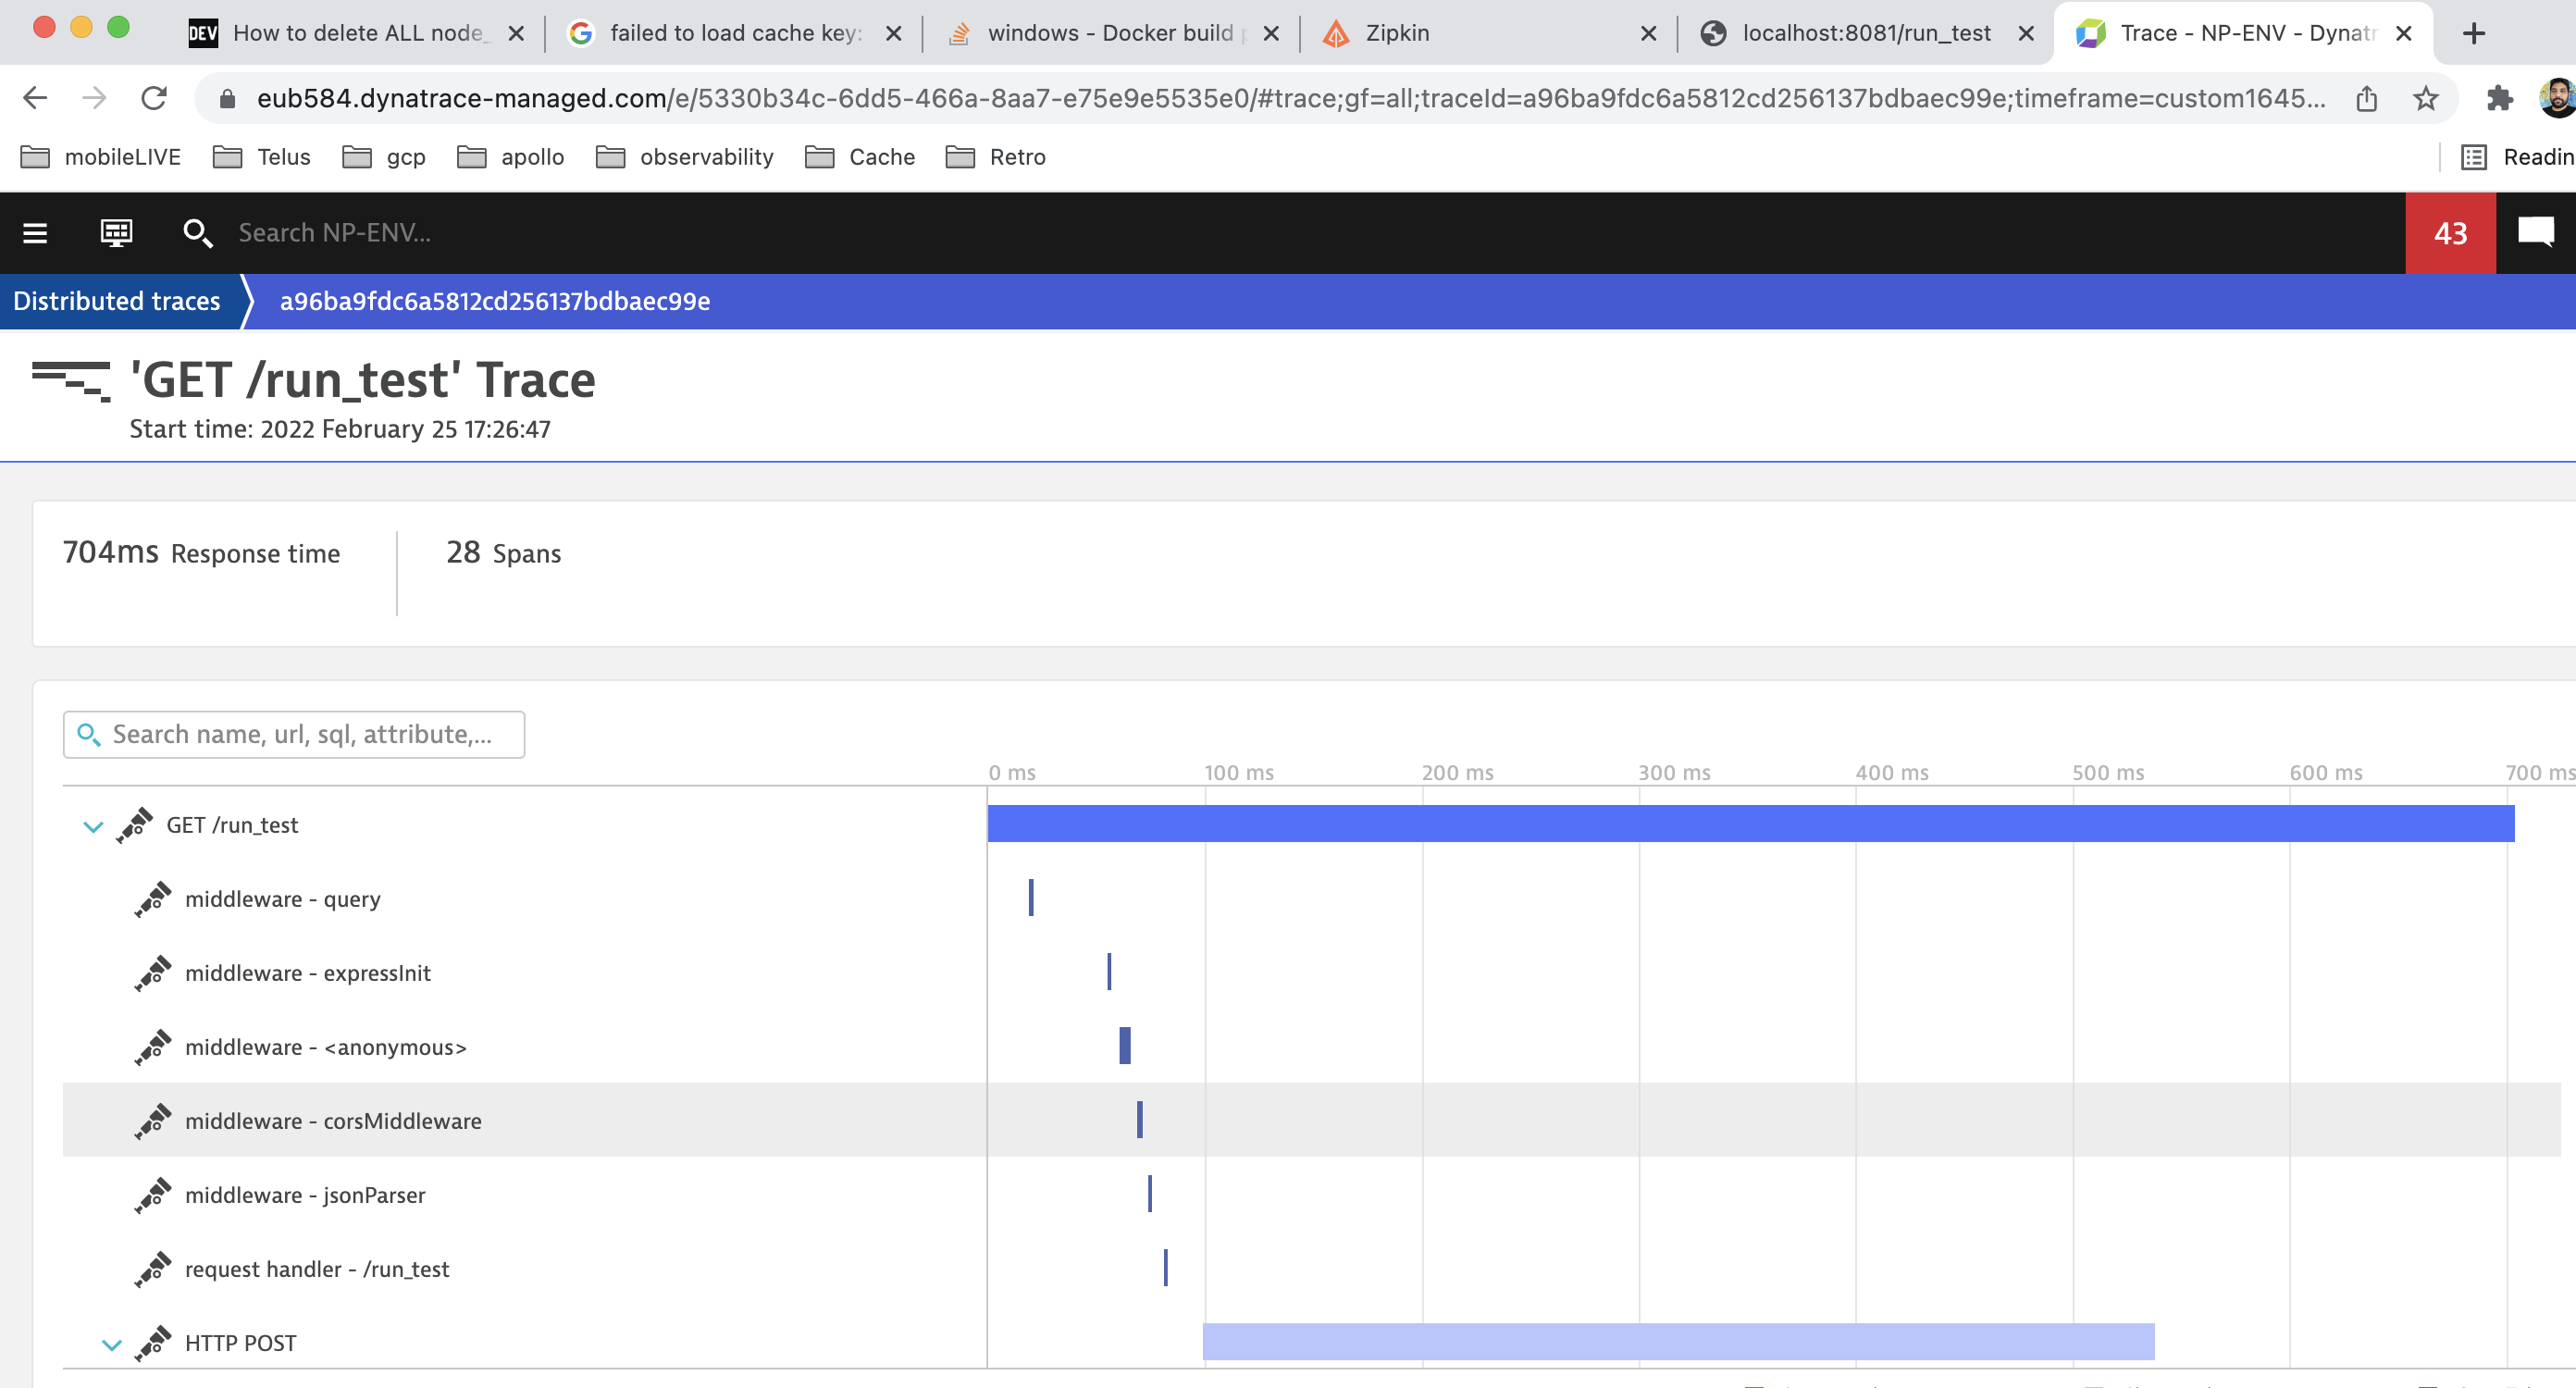Image resolution: width=2576 pixels, height=1388 pixels.
Task: Click the span icon beside middleware - query
Action: 153,899
